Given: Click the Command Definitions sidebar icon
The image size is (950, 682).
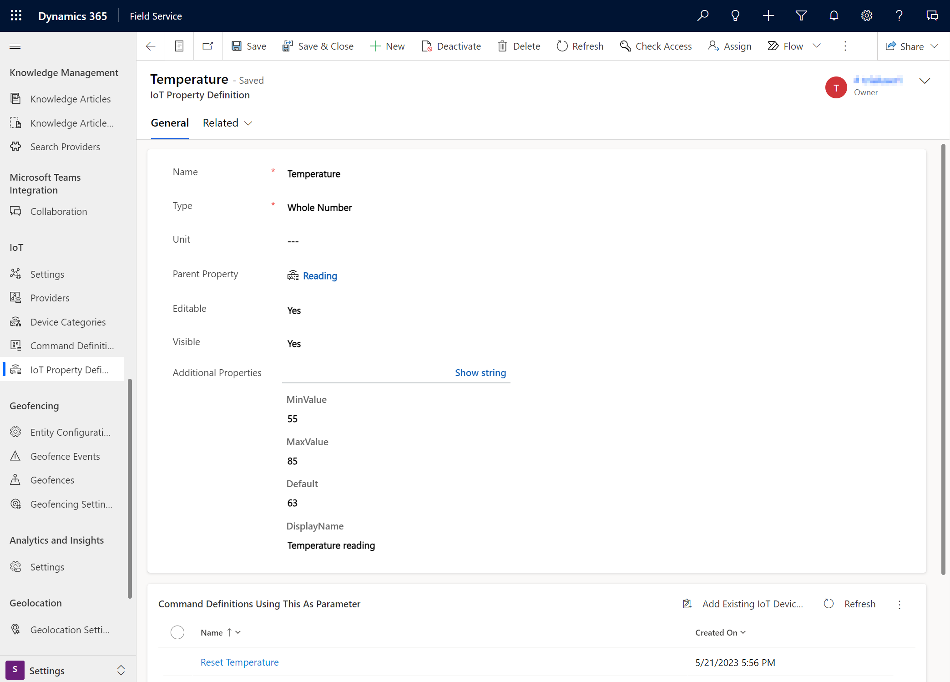Looking at the screenshot, I should click(16, 346).
